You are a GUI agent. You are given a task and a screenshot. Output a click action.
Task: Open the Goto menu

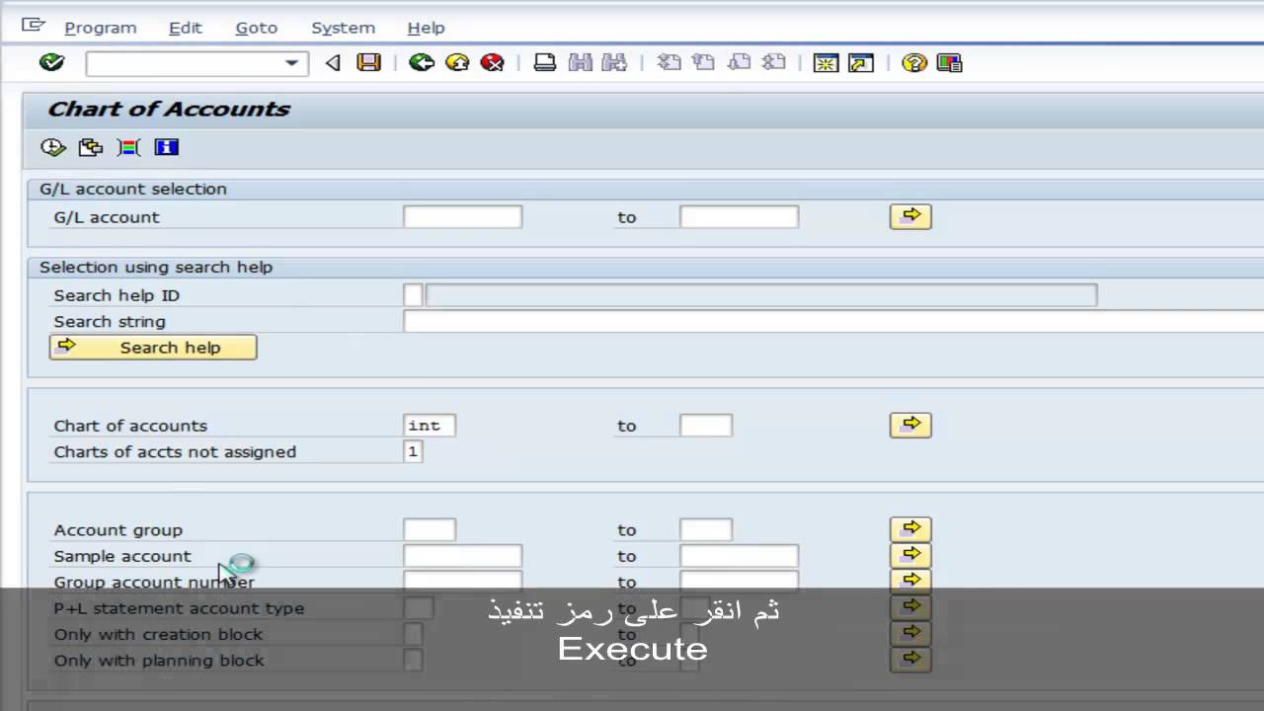click(x=256, y=28)
